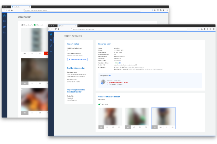Image resolution: width=217 pixels, height=144 pixels.
Task: Click the home icon in Report sidebar
Action: 51,34
